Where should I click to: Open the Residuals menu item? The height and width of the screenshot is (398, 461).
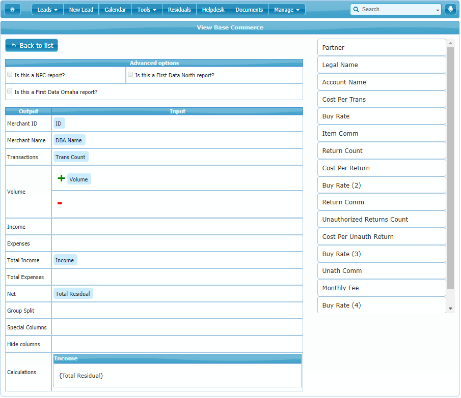pos(179,10)
